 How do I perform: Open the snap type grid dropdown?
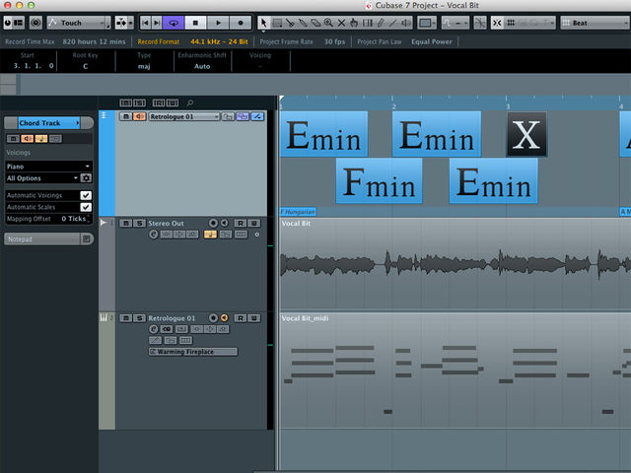pyautogui.click(x=530, y=23)
